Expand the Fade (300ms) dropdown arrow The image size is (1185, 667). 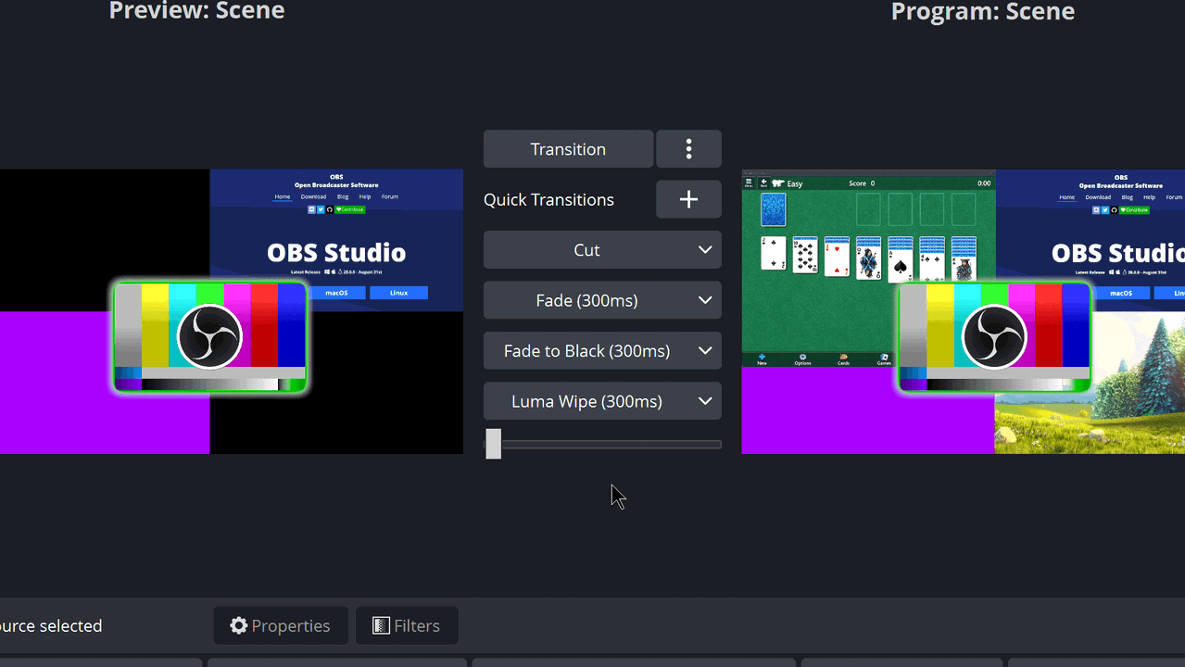coord(704,300)
